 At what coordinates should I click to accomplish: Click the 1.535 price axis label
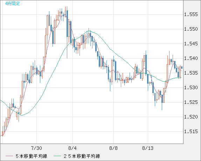coord(191,73)
